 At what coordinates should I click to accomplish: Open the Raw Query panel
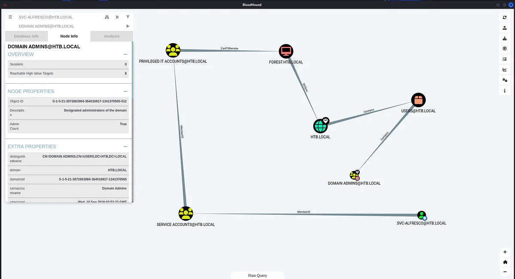coord(257,275)
